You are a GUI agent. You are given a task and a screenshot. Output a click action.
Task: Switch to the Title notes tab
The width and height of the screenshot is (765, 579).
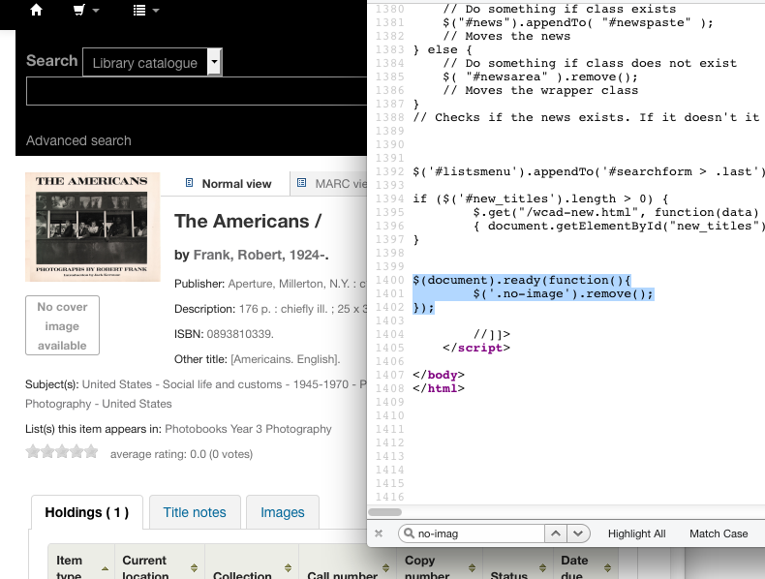(195, 512)
